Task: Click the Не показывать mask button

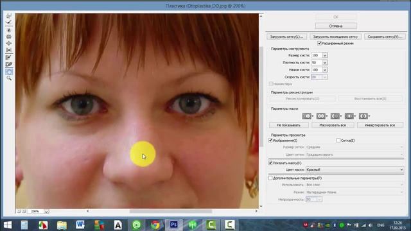Action: click(288, 125)
